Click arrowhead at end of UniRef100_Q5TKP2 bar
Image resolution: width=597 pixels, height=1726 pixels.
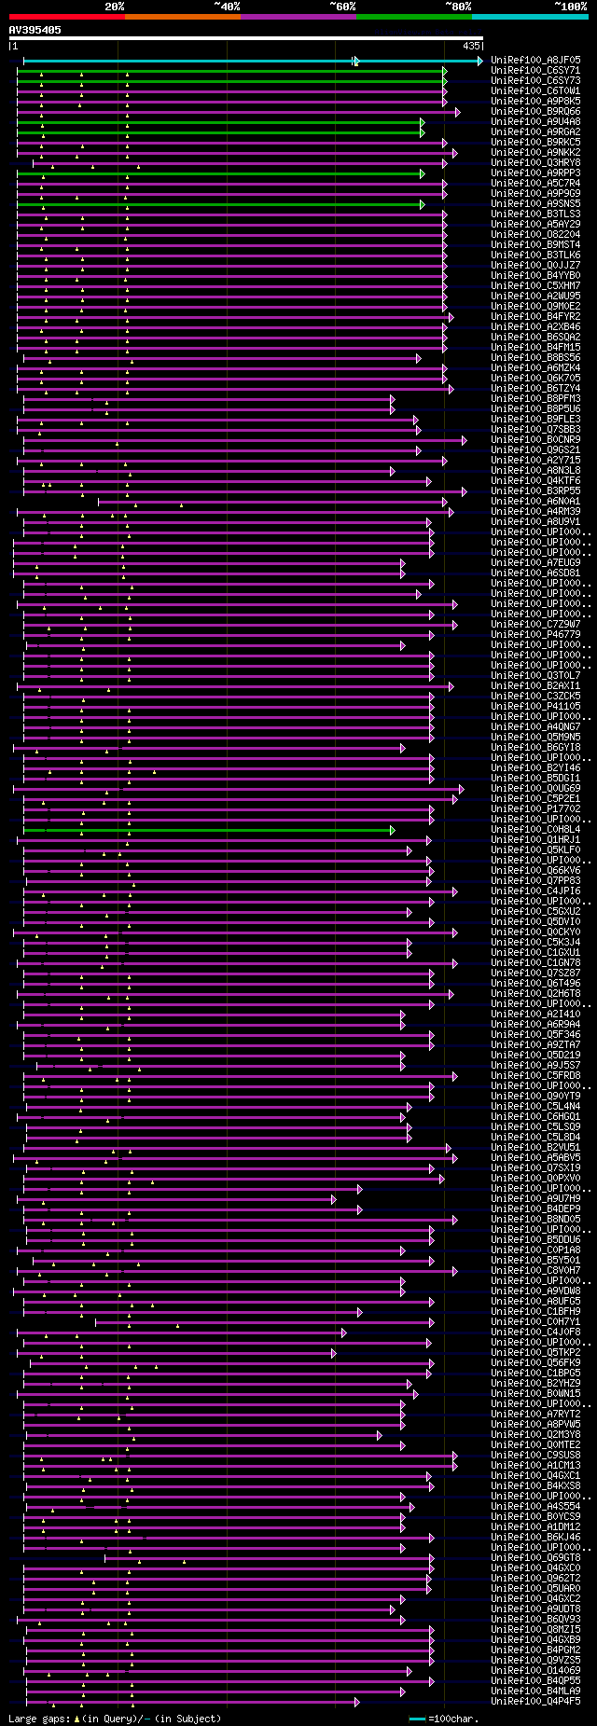333,1353
